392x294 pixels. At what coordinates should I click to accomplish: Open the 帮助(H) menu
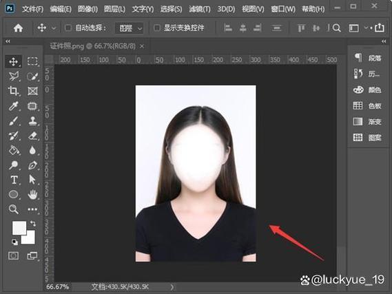pyautogui.click(x=313, y=9)
